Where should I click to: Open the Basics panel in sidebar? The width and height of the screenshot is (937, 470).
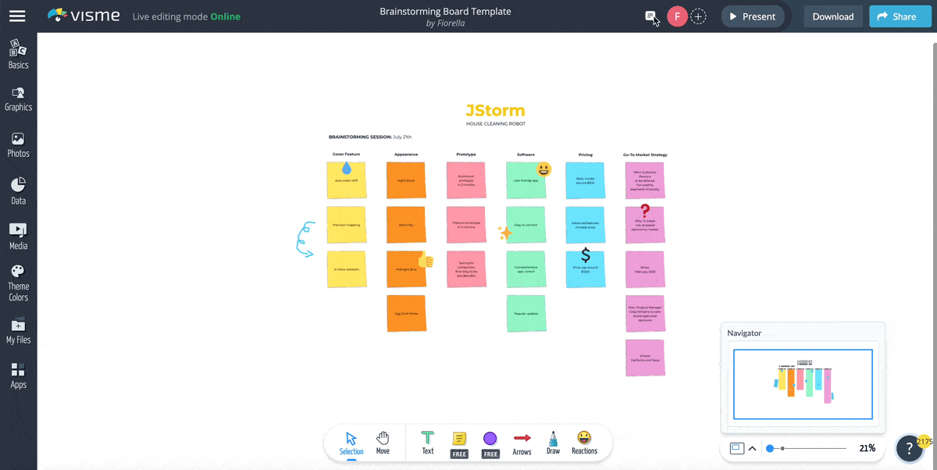18,54
